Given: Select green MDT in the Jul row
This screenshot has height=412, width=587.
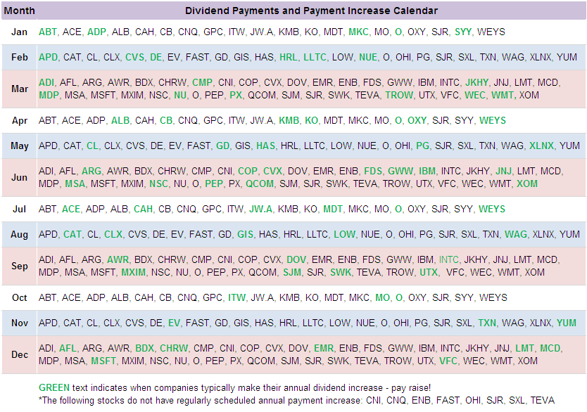Looking at the screenshot, I should pos(333,209).
